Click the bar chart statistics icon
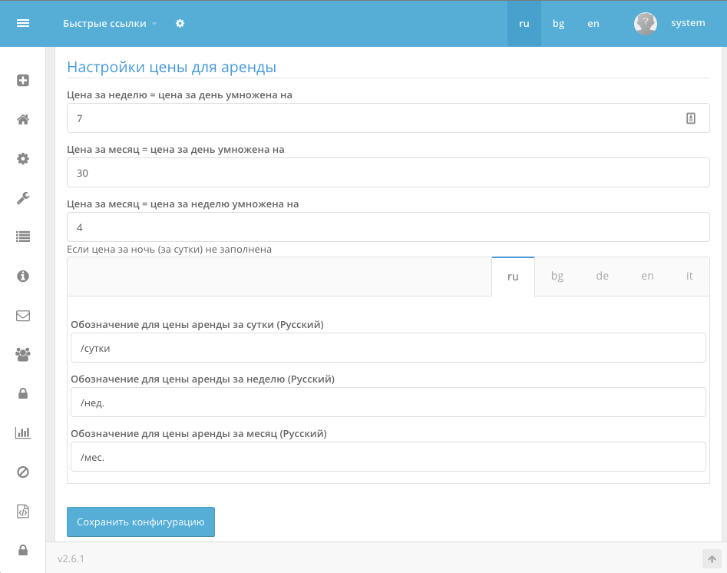Viewport: 727px width, 573px height. tap(23, 433)
